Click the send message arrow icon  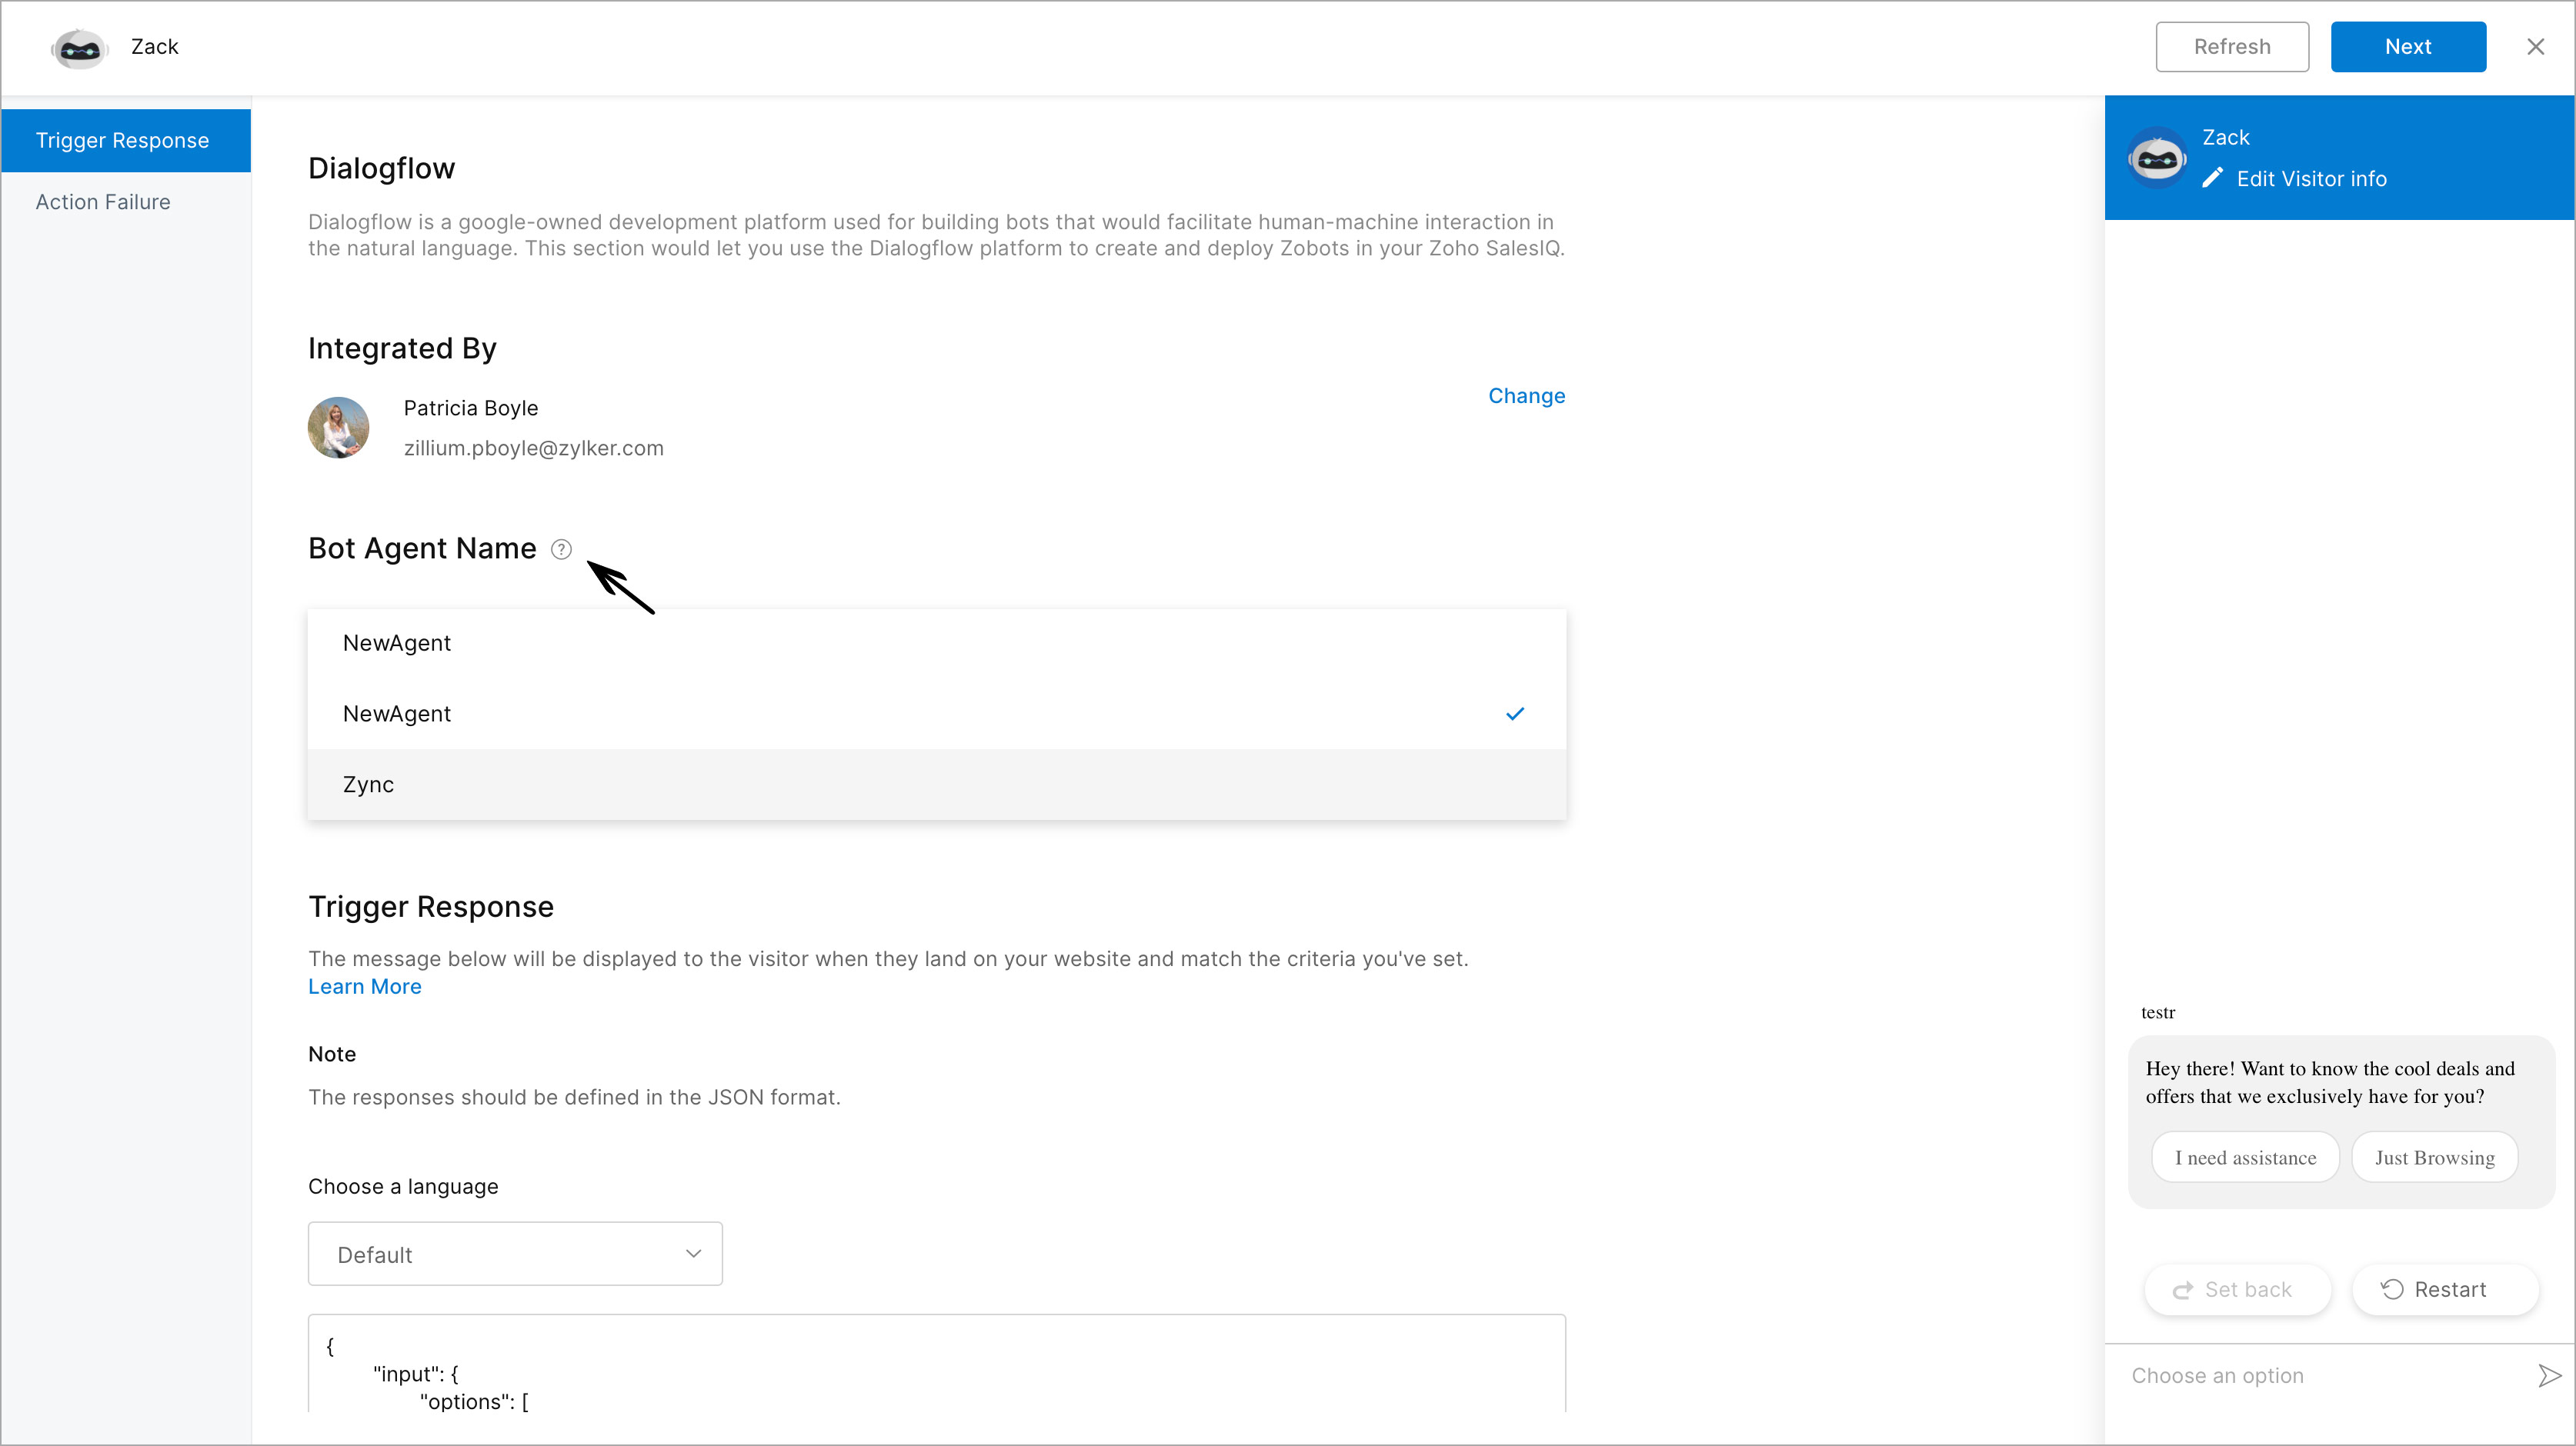click(x=2542, y=1375)
